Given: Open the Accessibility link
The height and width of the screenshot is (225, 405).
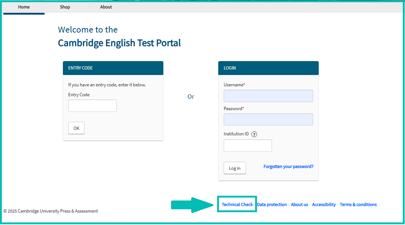Looking at the screenshot, I should (x=324, y=205).
